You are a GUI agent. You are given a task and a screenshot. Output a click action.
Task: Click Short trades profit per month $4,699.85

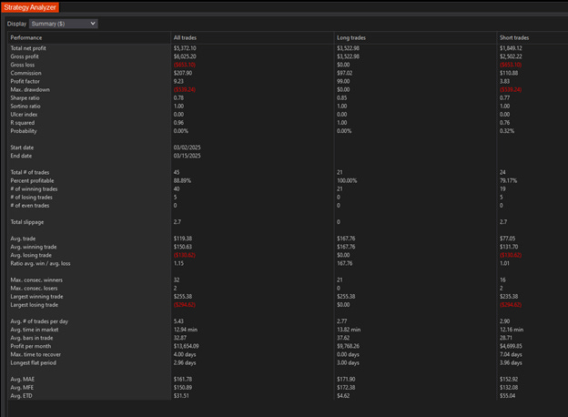pyautogui.click(x=511, y=346)
